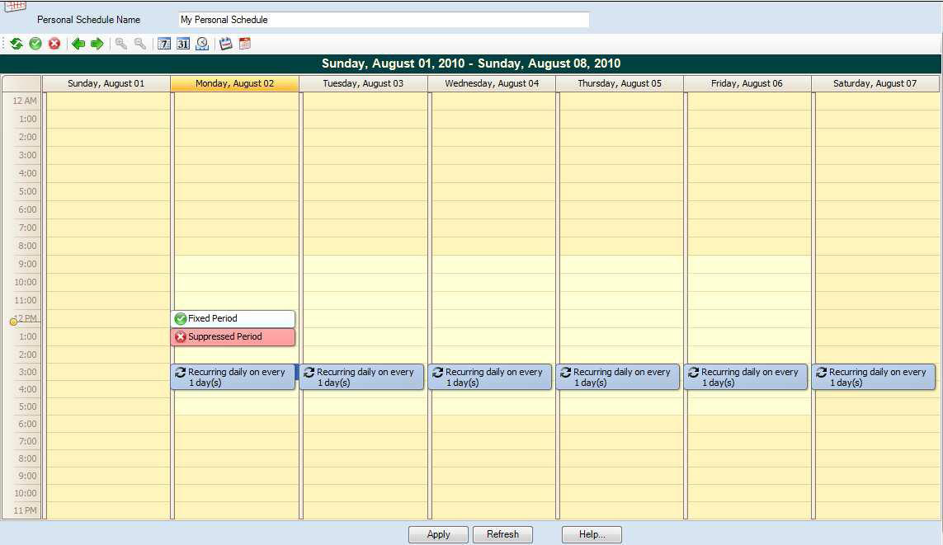Select the Suppressed Period entry on Monday
943x545 pixels.
tap(233, 337)
